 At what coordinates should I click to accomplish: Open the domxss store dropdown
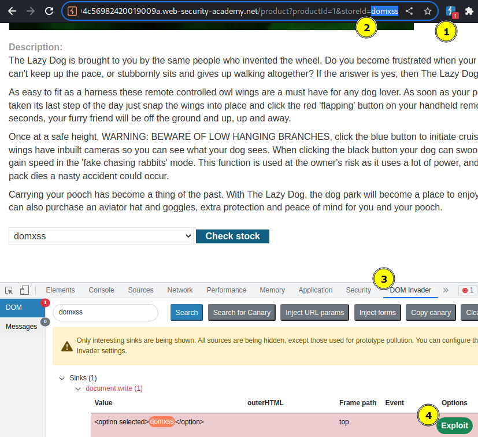[101, 236]
